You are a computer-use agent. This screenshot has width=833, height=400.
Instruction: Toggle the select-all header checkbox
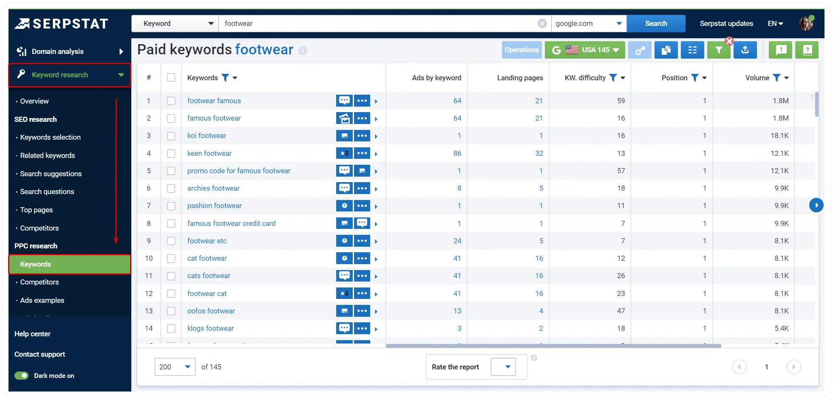[x=171, y=78]
